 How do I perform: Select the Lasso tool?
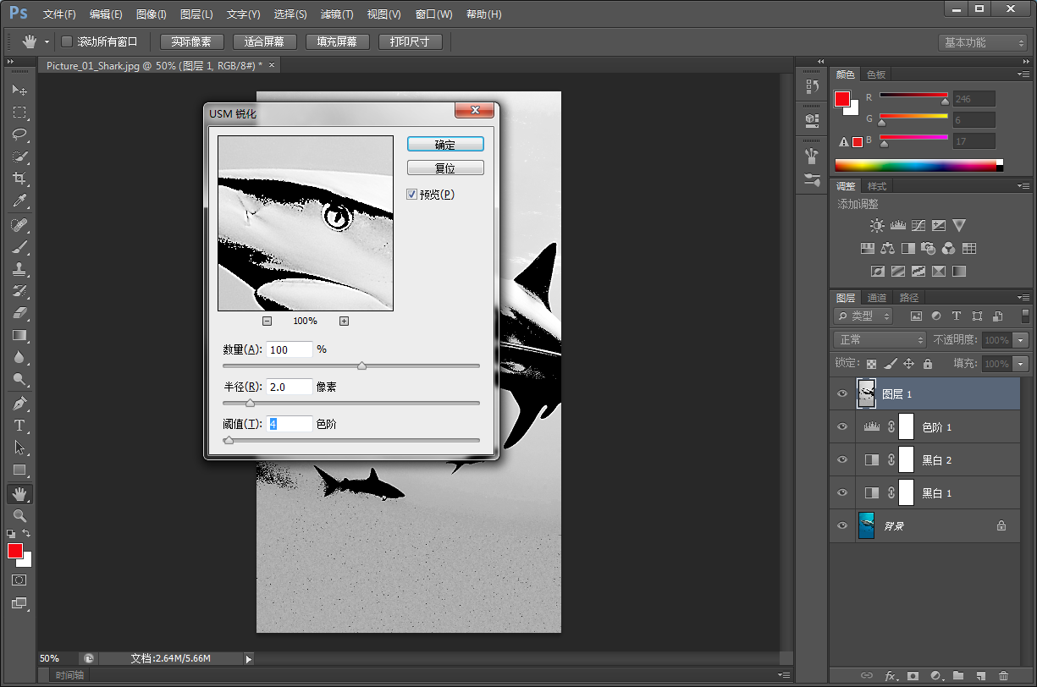19,135
